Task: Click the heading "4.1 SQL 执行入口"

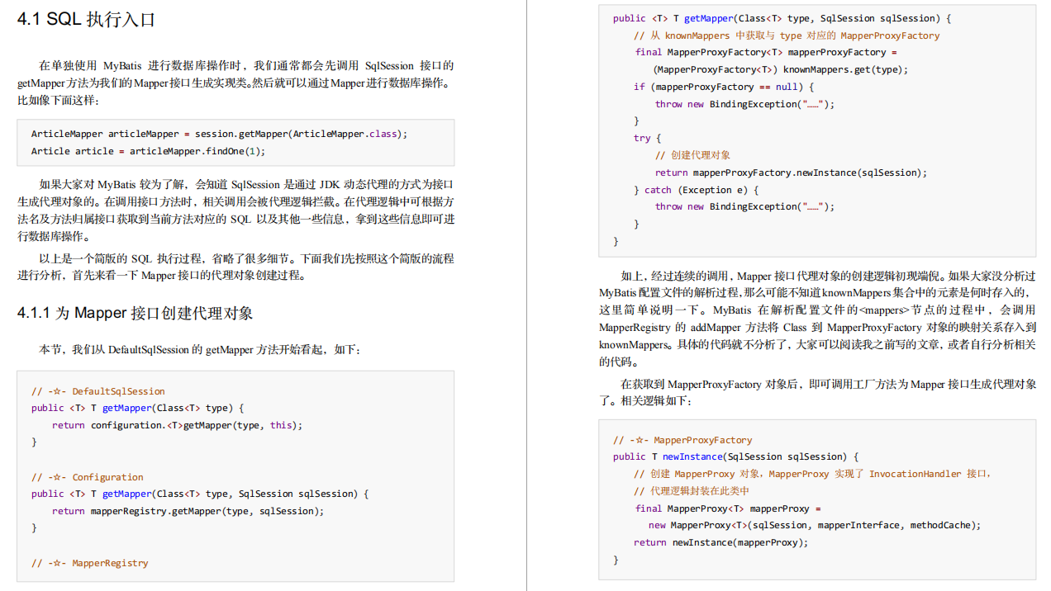Action: (87, 20)
